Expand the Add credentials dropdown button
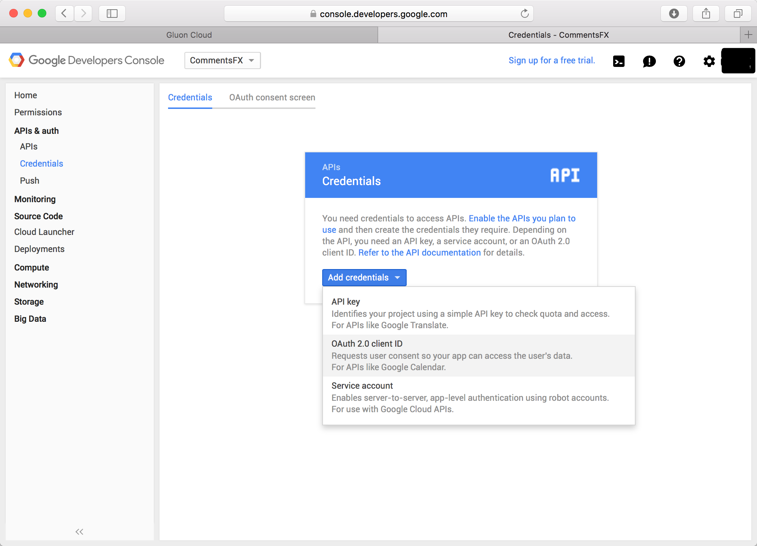 [364, 278]
